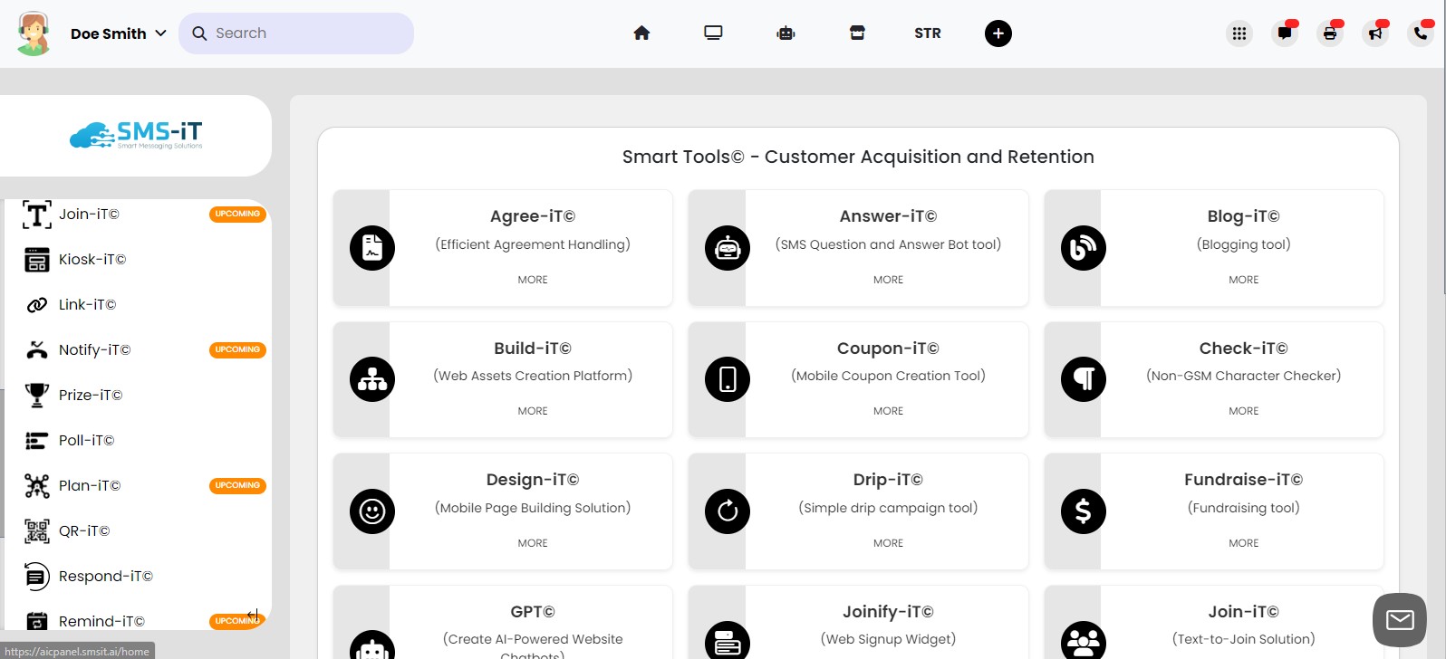Click the printer notification icon

[x=1329, y=33]
